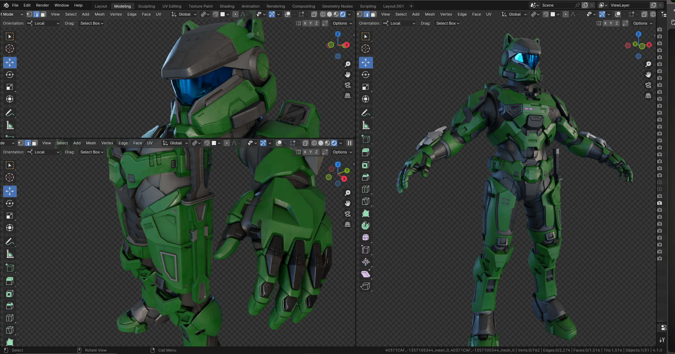Select the Poly Build tool in right viewport
Viewport: 675px width, 354px height.
[x=366, y=213]
